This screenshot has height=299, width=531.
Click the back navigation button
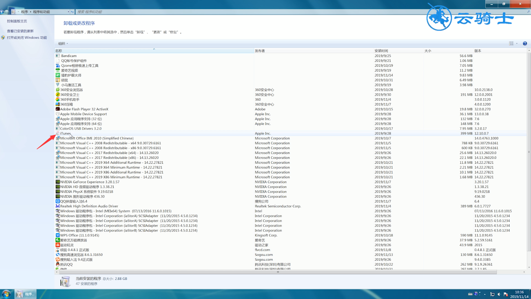point(2,12)
